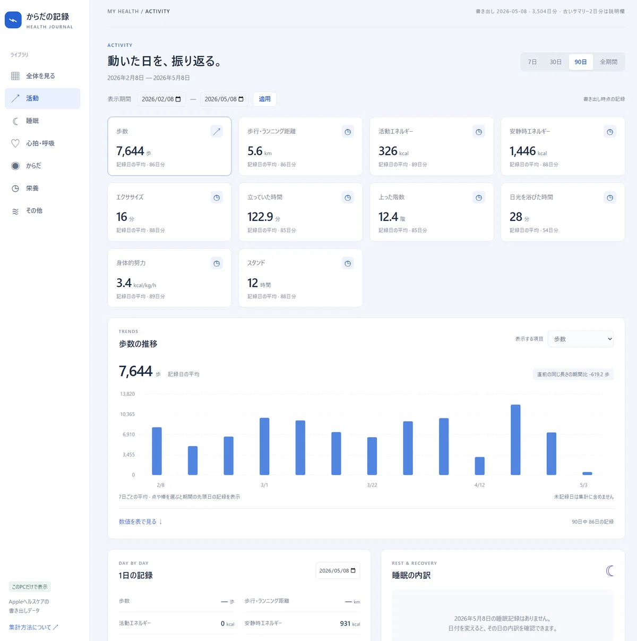The image size is (637, 641).
Task: Click the 直前の同じ長さの期間比 -619.2 歩 badge
Action: coord(573,374)
